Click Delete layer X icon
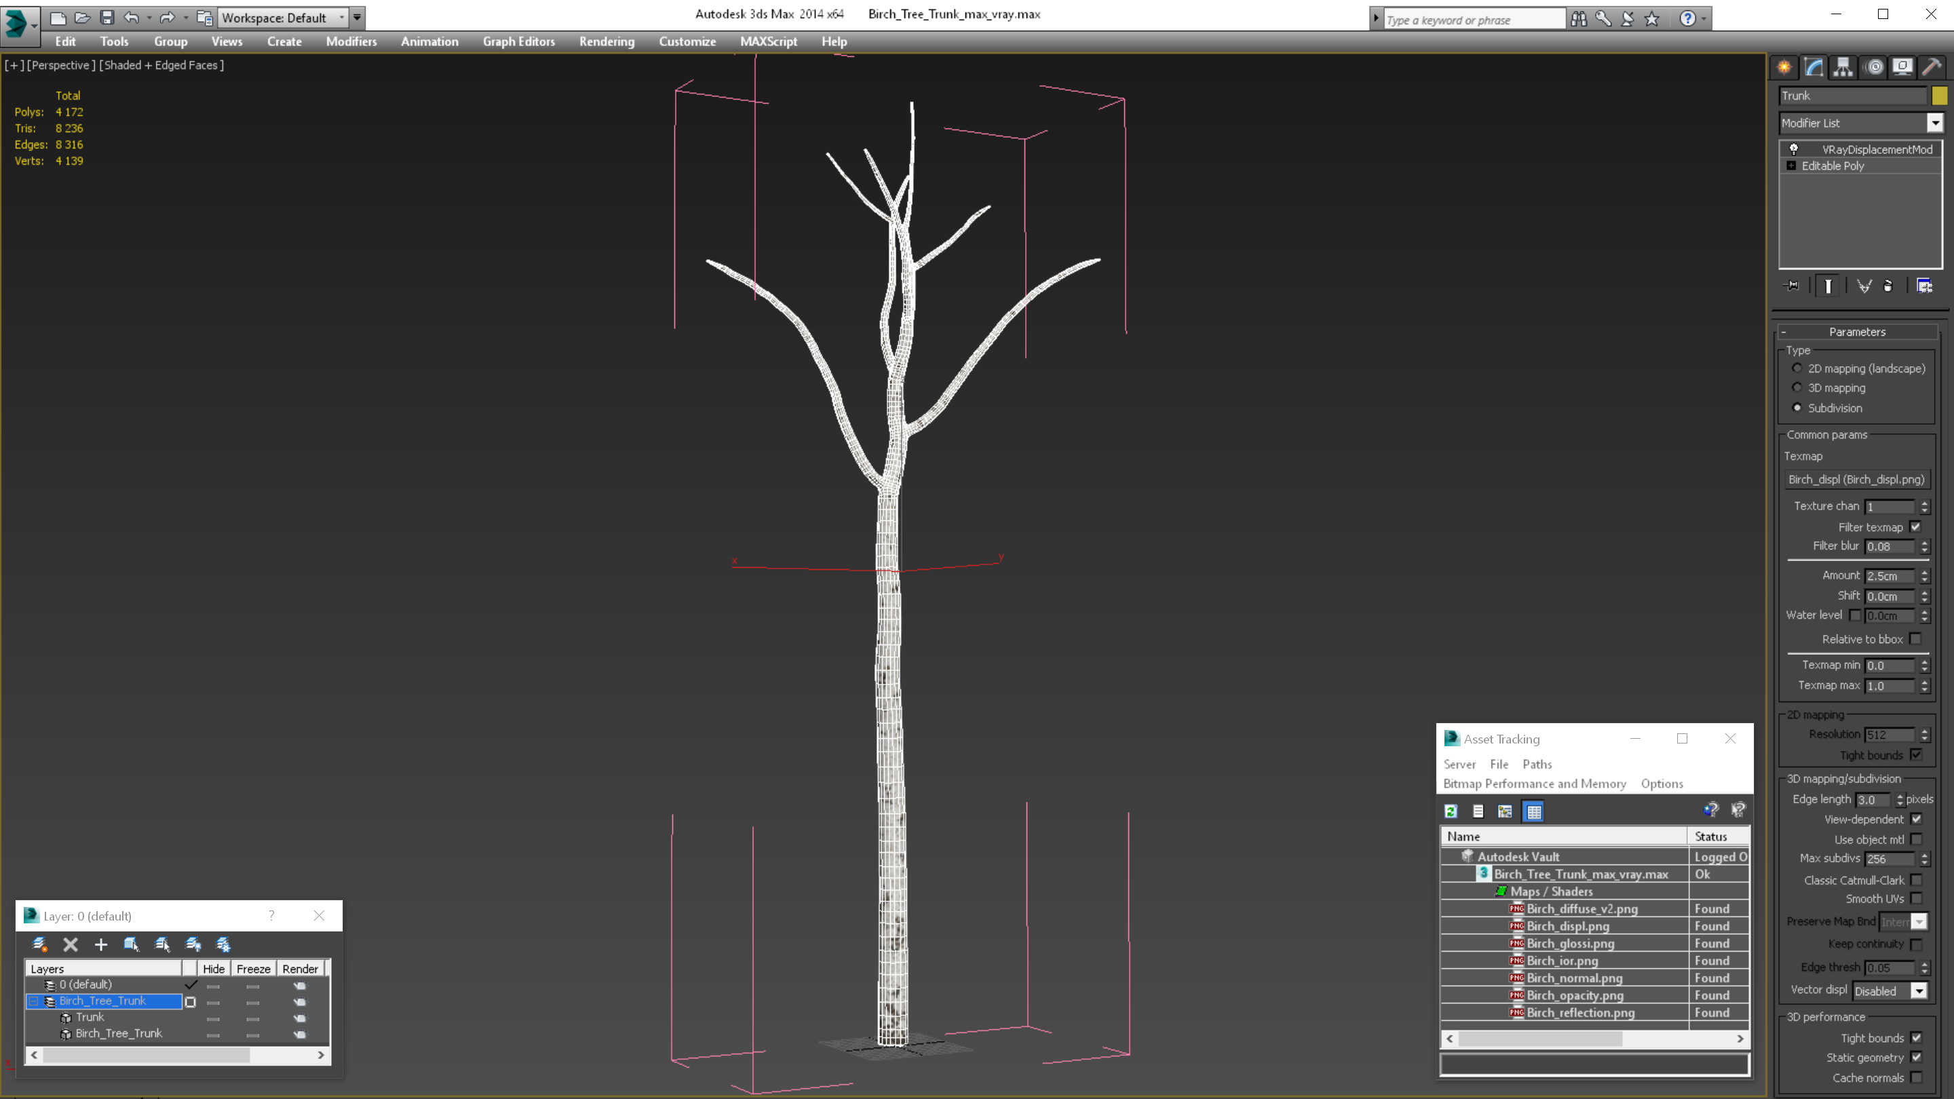Viewport: 1954px width, 1099px height. (71, 944)
